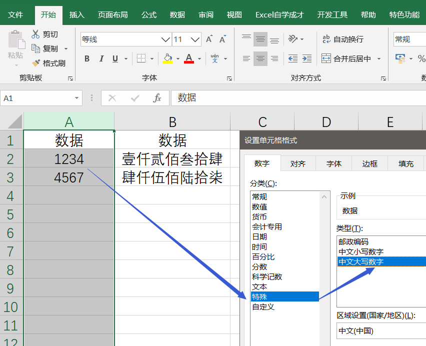The height and width of the screenshot is (346, 426).
Task: Click Merge and Center (合并后居中)
Action: click(346, 58)
